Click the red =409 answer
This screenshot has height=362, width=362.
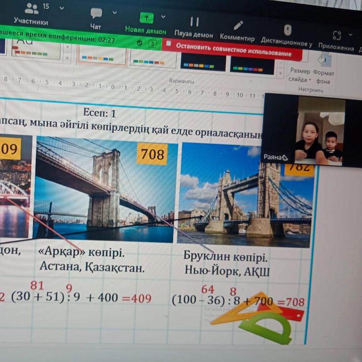[136, 298]
